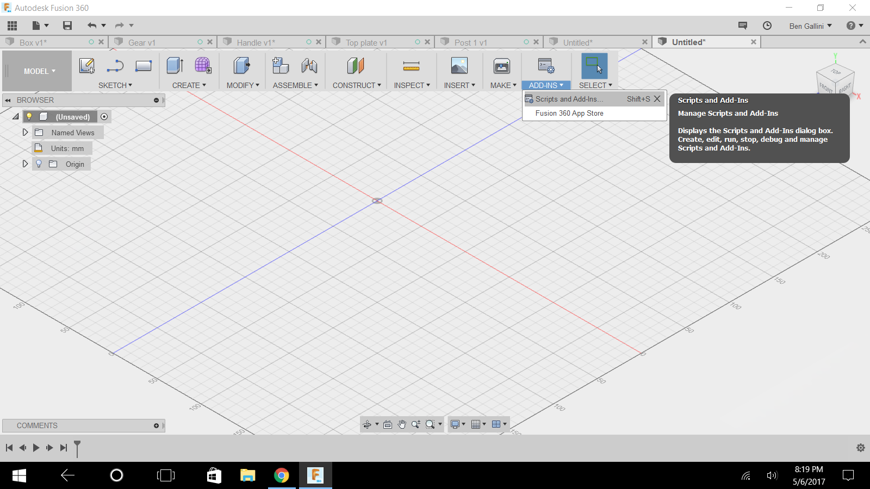
Task: Click the Undo arrow
Action: pos(92,26)
